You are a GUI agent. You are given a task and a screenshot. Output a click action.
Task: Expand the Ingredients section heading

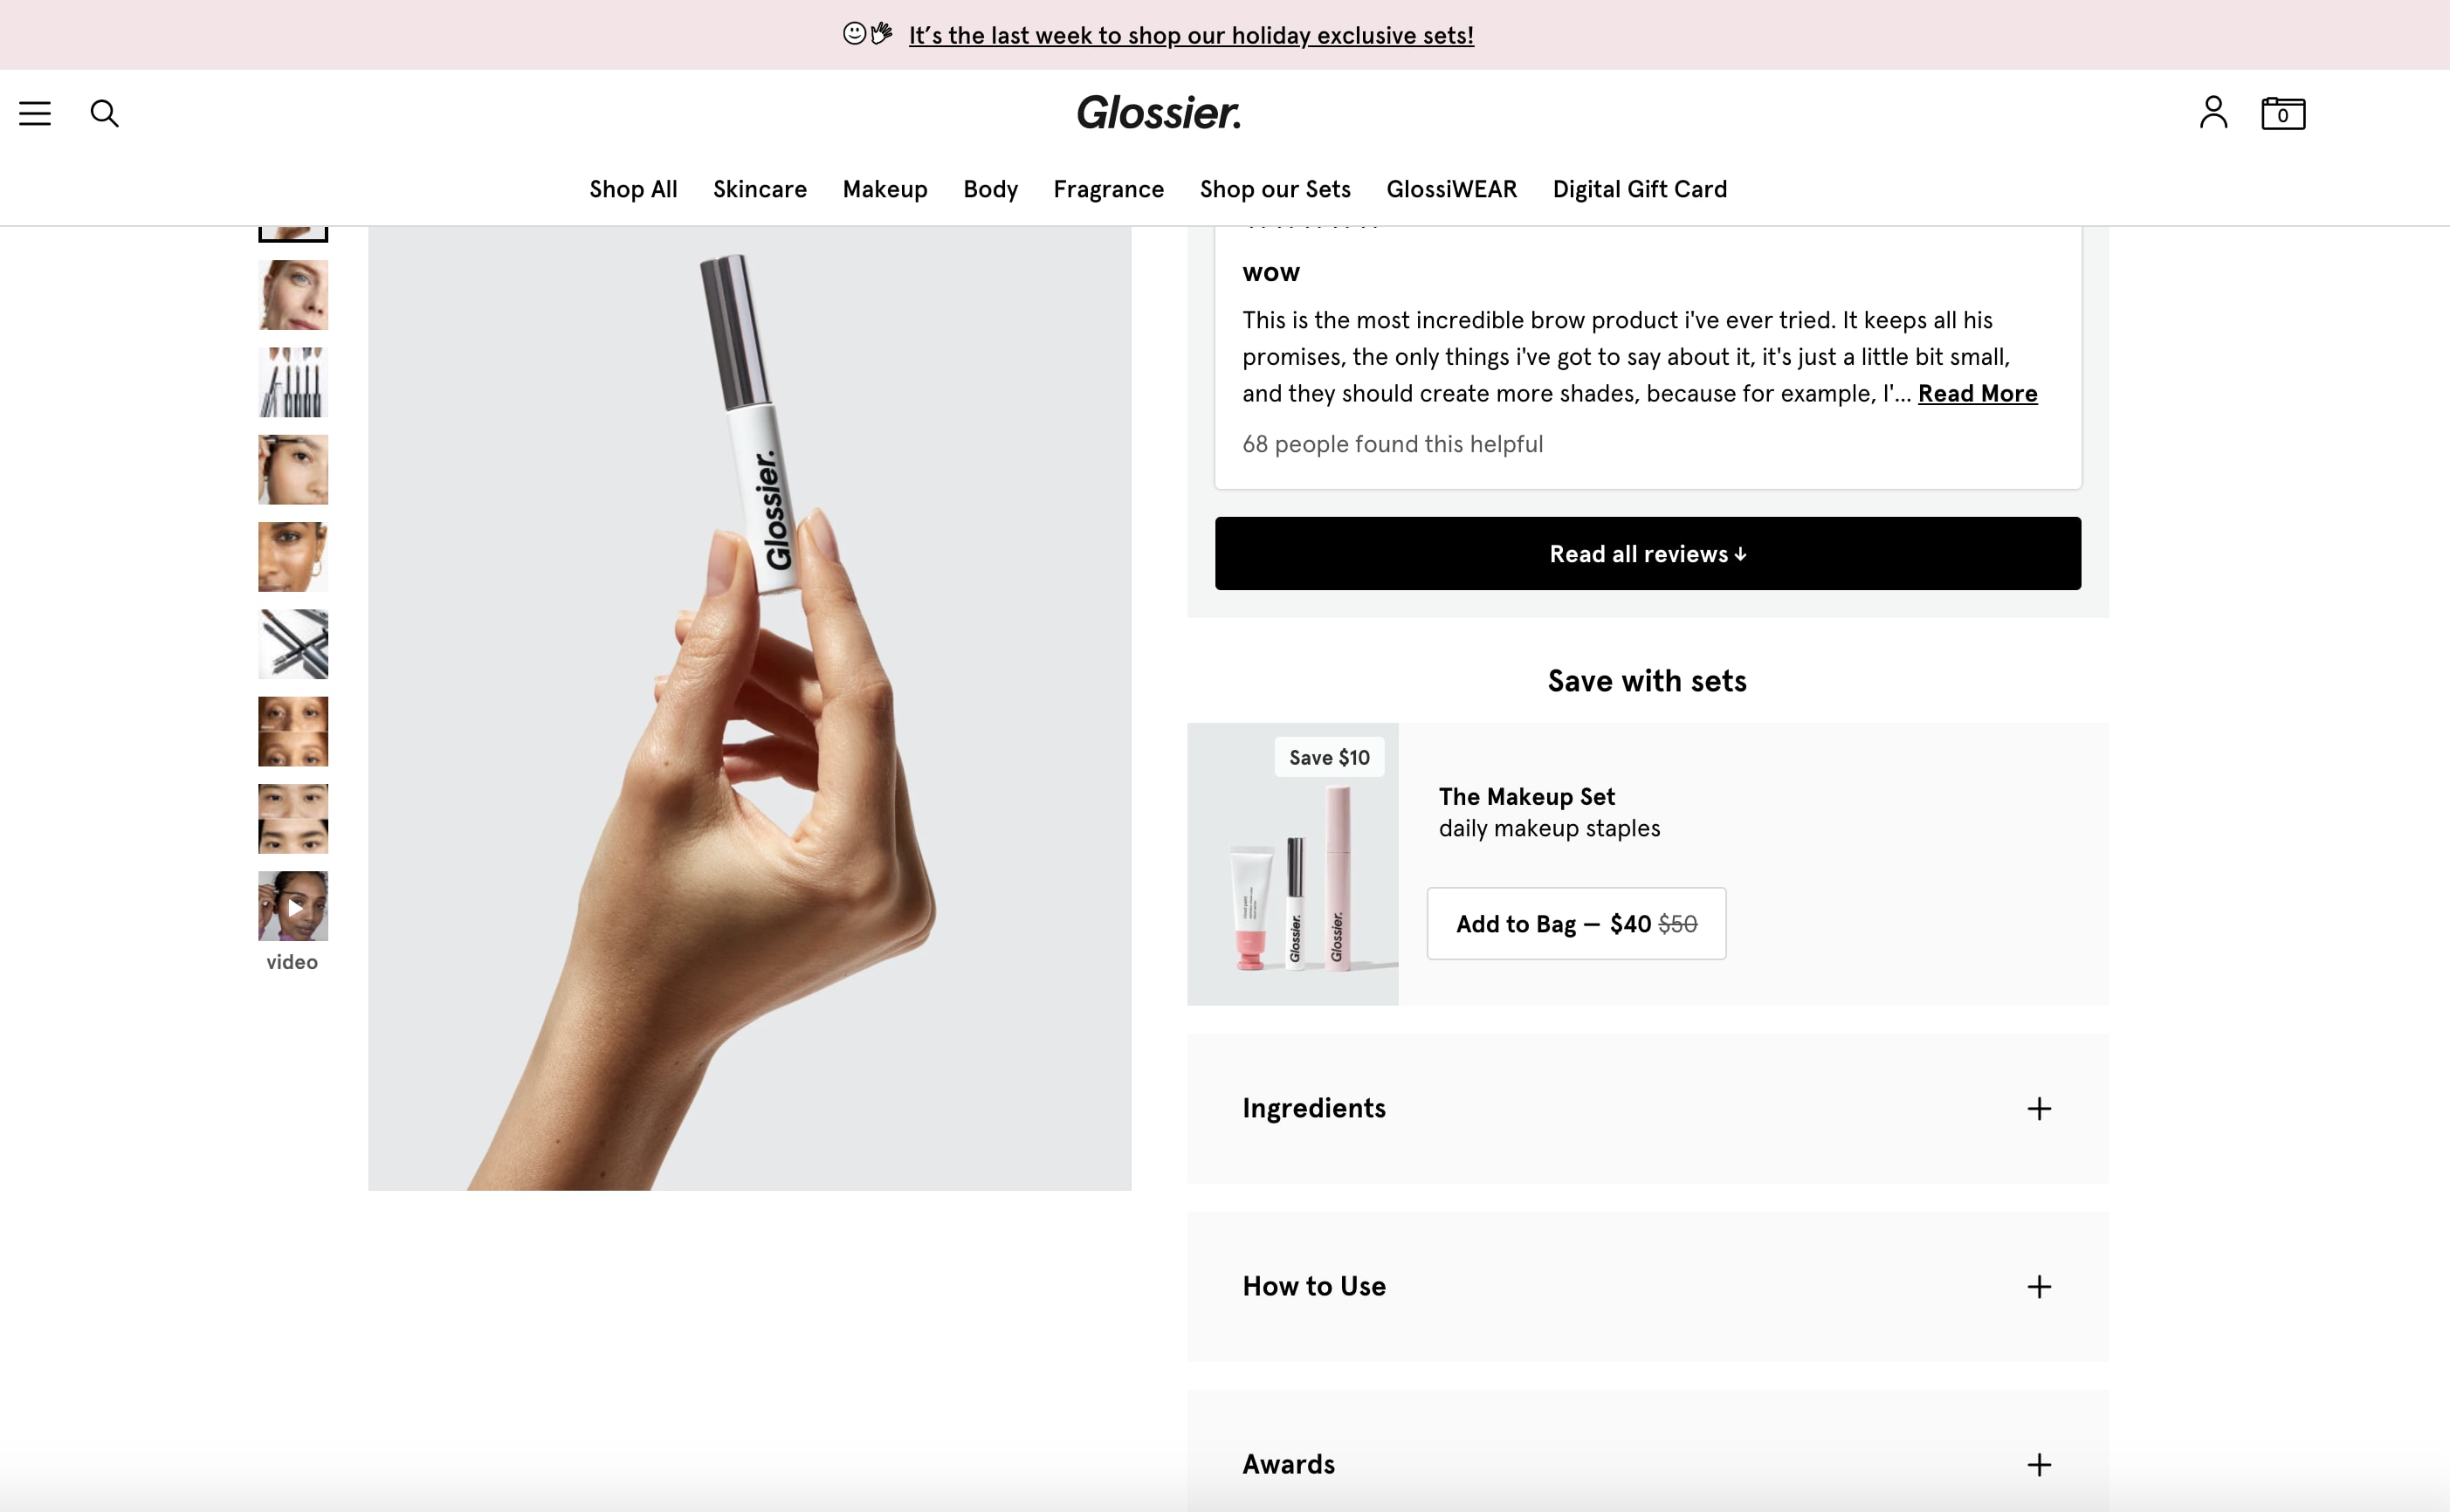pyautogui.click(x=1313, y=1108)
